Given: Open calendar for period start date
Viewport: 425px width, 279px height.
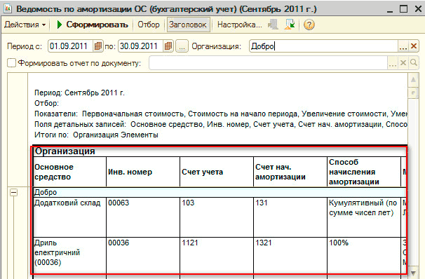Looking at the screenshot, I should tap(98, 46).
